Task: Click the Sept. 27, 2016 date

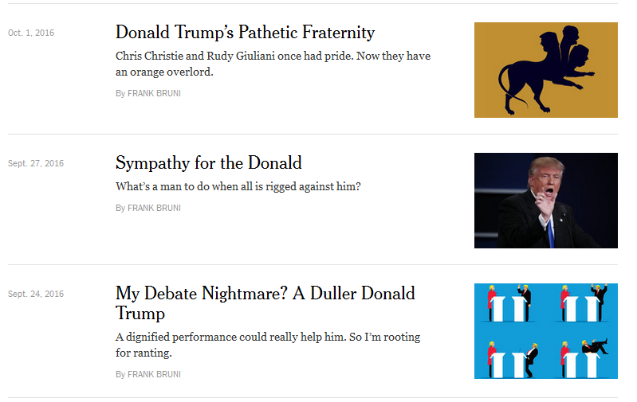Action: (36, 163)
